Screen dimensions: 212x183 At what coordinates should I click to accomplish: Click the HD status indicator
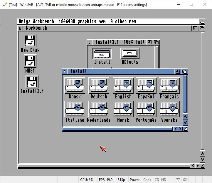coord(164,179)
